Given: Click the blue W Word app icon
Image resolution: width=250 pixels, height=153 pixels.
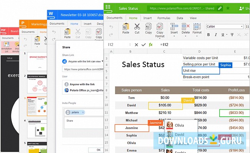Looking at the screenshot, I should click(x=52, y=15).
